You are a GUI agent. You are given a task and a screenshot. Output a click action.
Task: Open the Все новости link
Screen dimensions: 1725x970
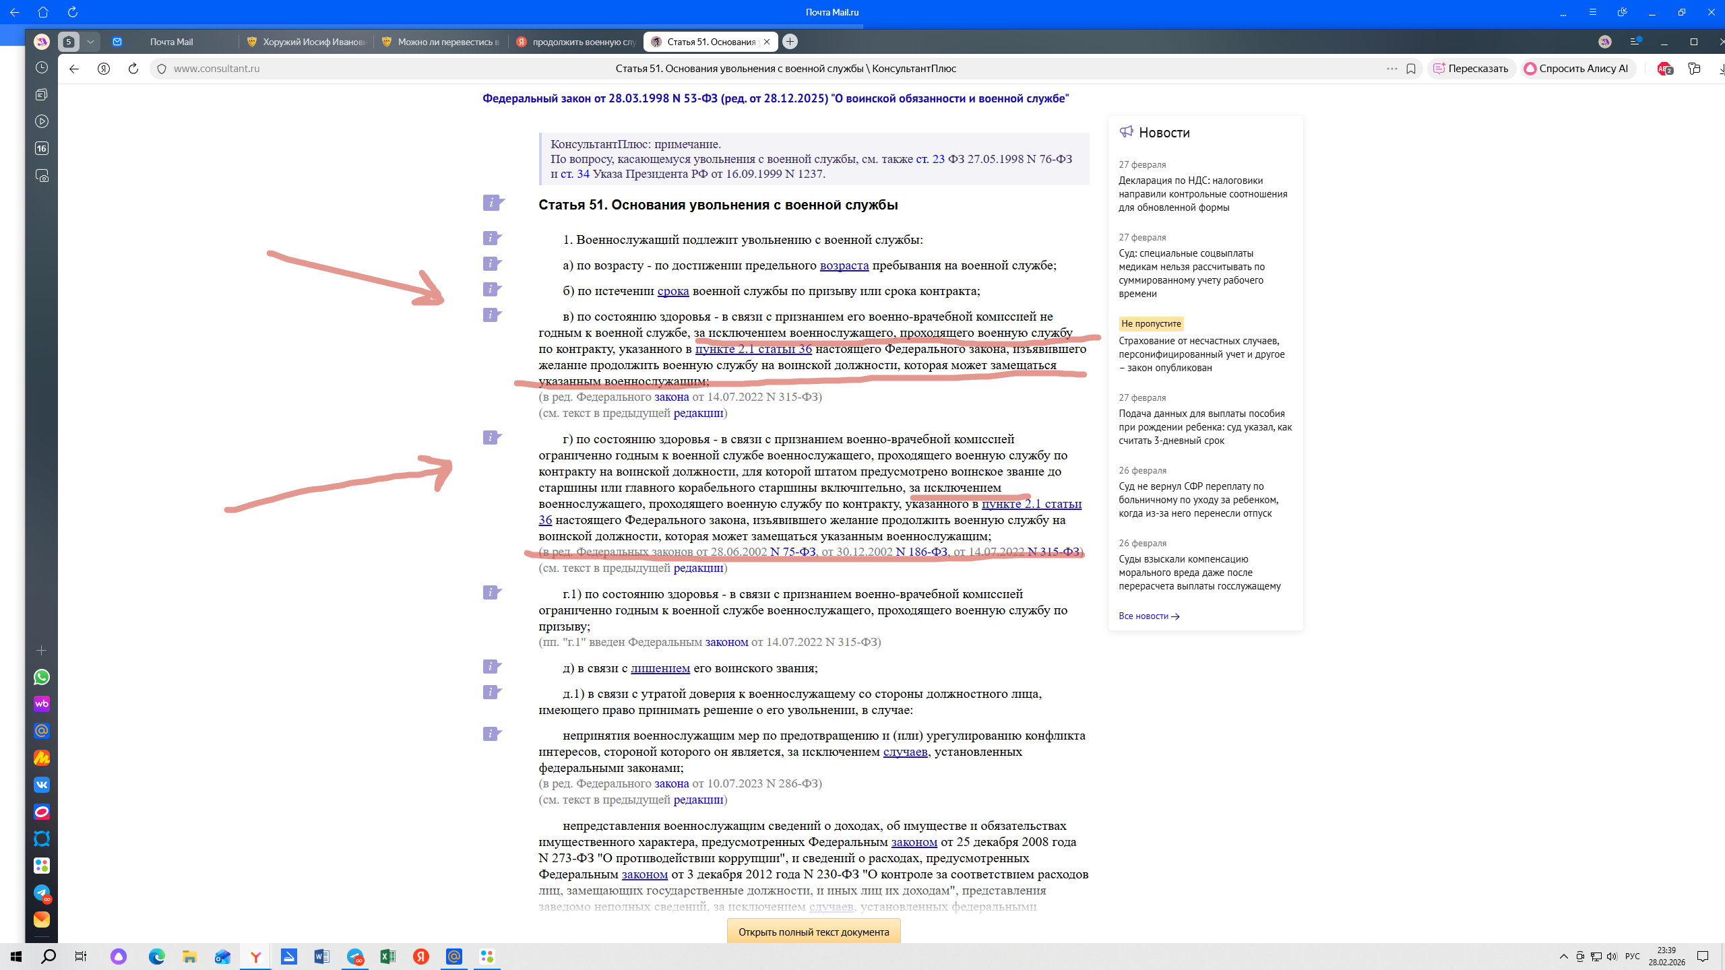coord(1149,616)
